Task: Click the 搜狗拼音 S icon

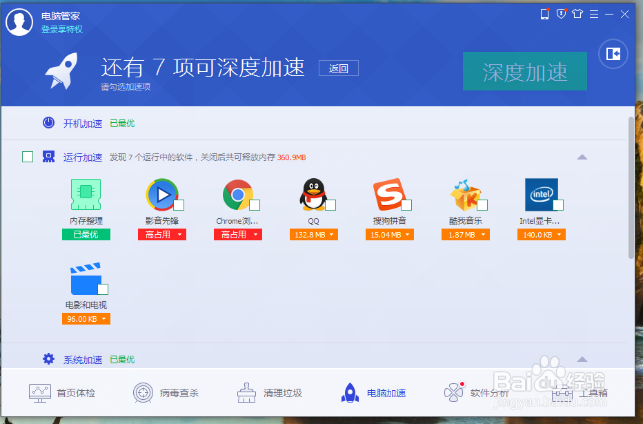Action: pos(388,194)
